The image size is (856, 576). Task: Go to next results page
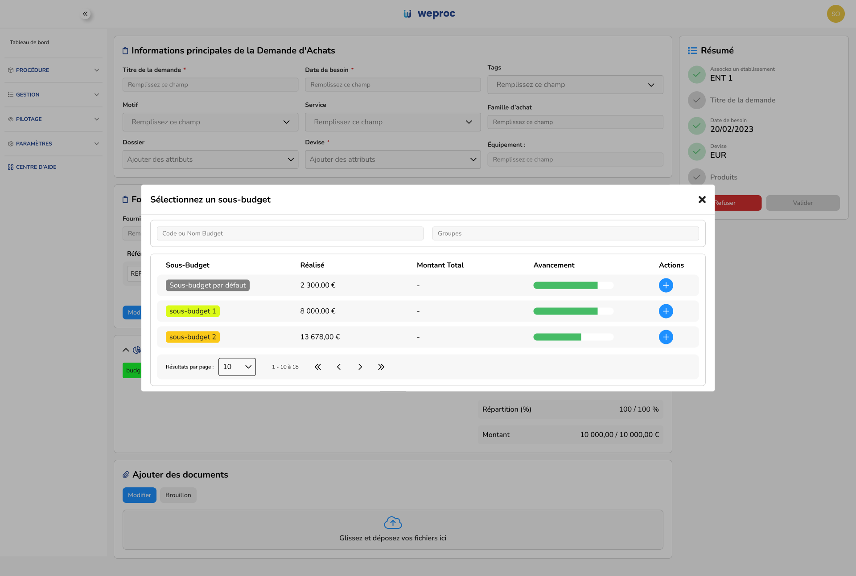360,367
